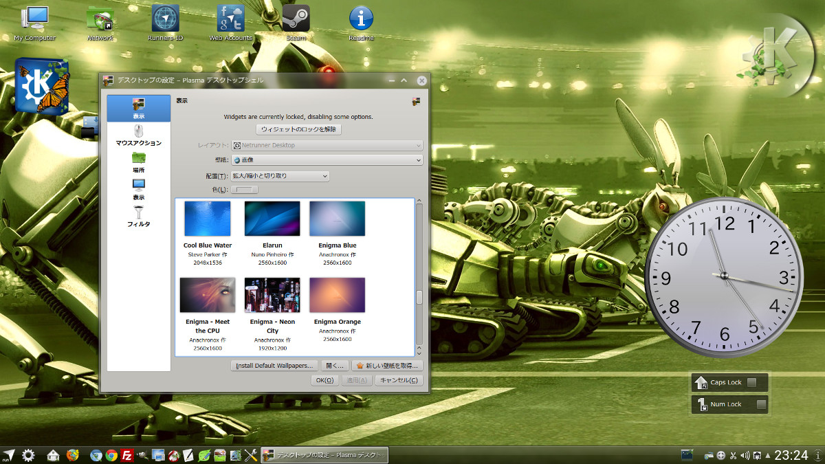Click the KDE butterfly logo on the desktop
The image size is (825, 464).
(43, 86)
